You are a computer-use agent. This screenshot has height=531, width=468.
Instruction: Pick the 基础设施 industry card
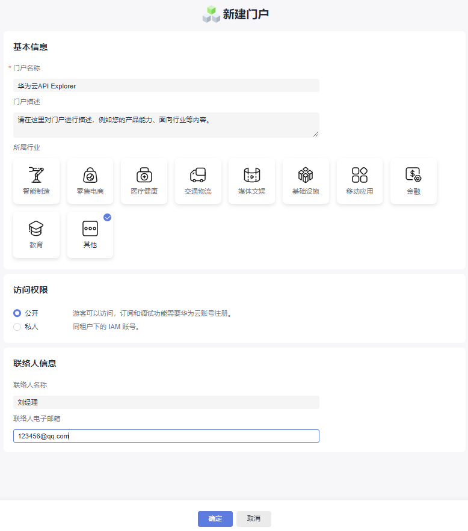point(306,181)
